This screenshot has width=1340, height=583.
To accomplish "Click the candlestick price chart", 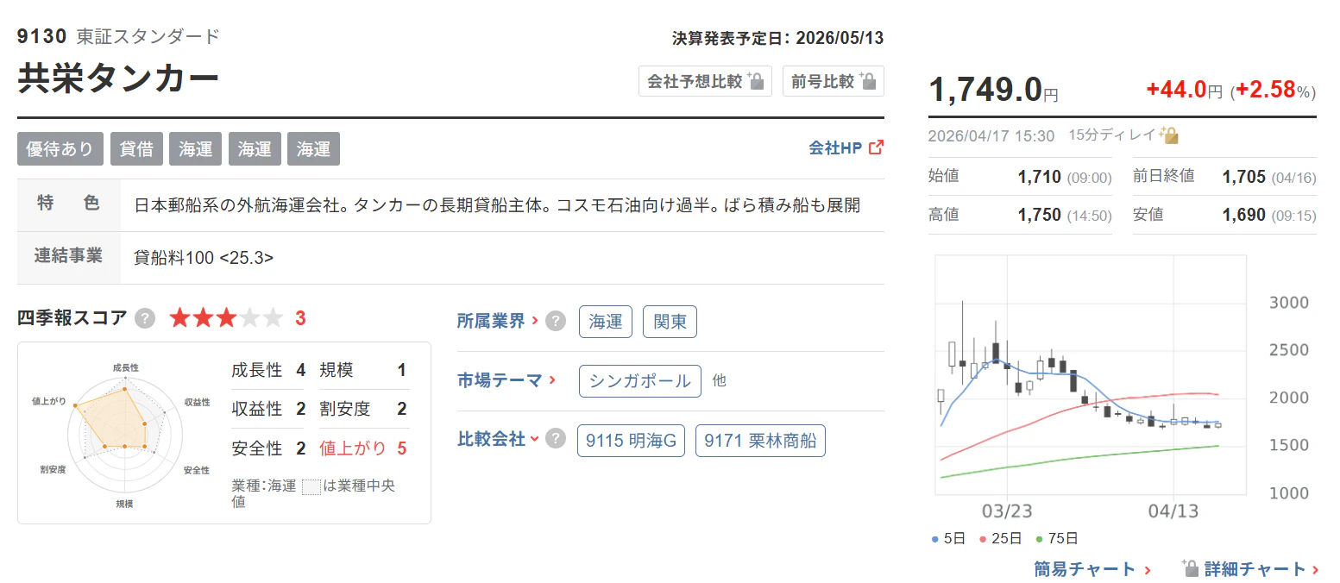I will [1091, 374].
